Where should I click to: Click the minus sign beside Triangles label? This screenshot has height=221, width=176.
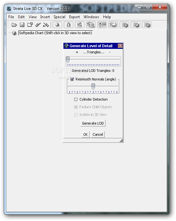pos(110,52)
